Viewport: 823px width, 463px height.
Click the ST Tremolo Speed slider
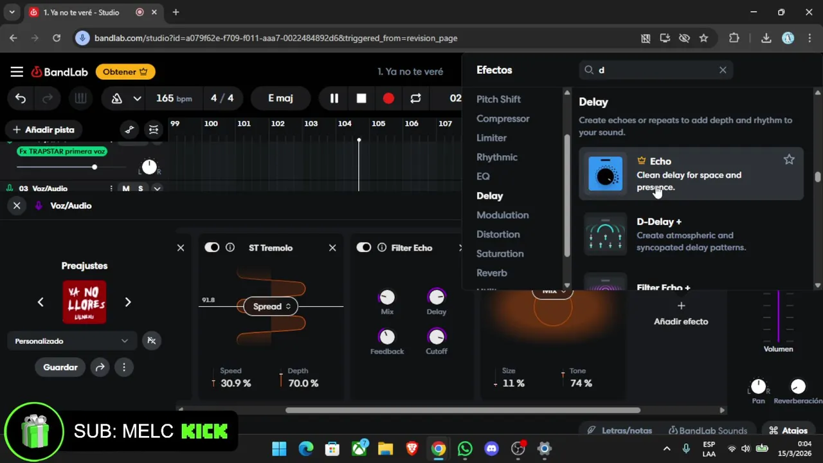[213, 383]
